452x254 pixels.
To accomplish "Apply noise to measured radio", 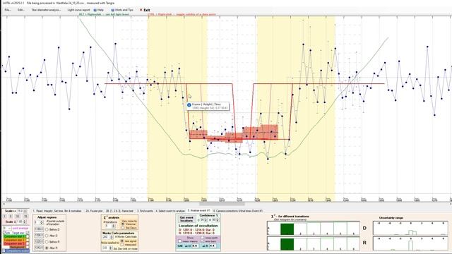I will click(122, 245).
